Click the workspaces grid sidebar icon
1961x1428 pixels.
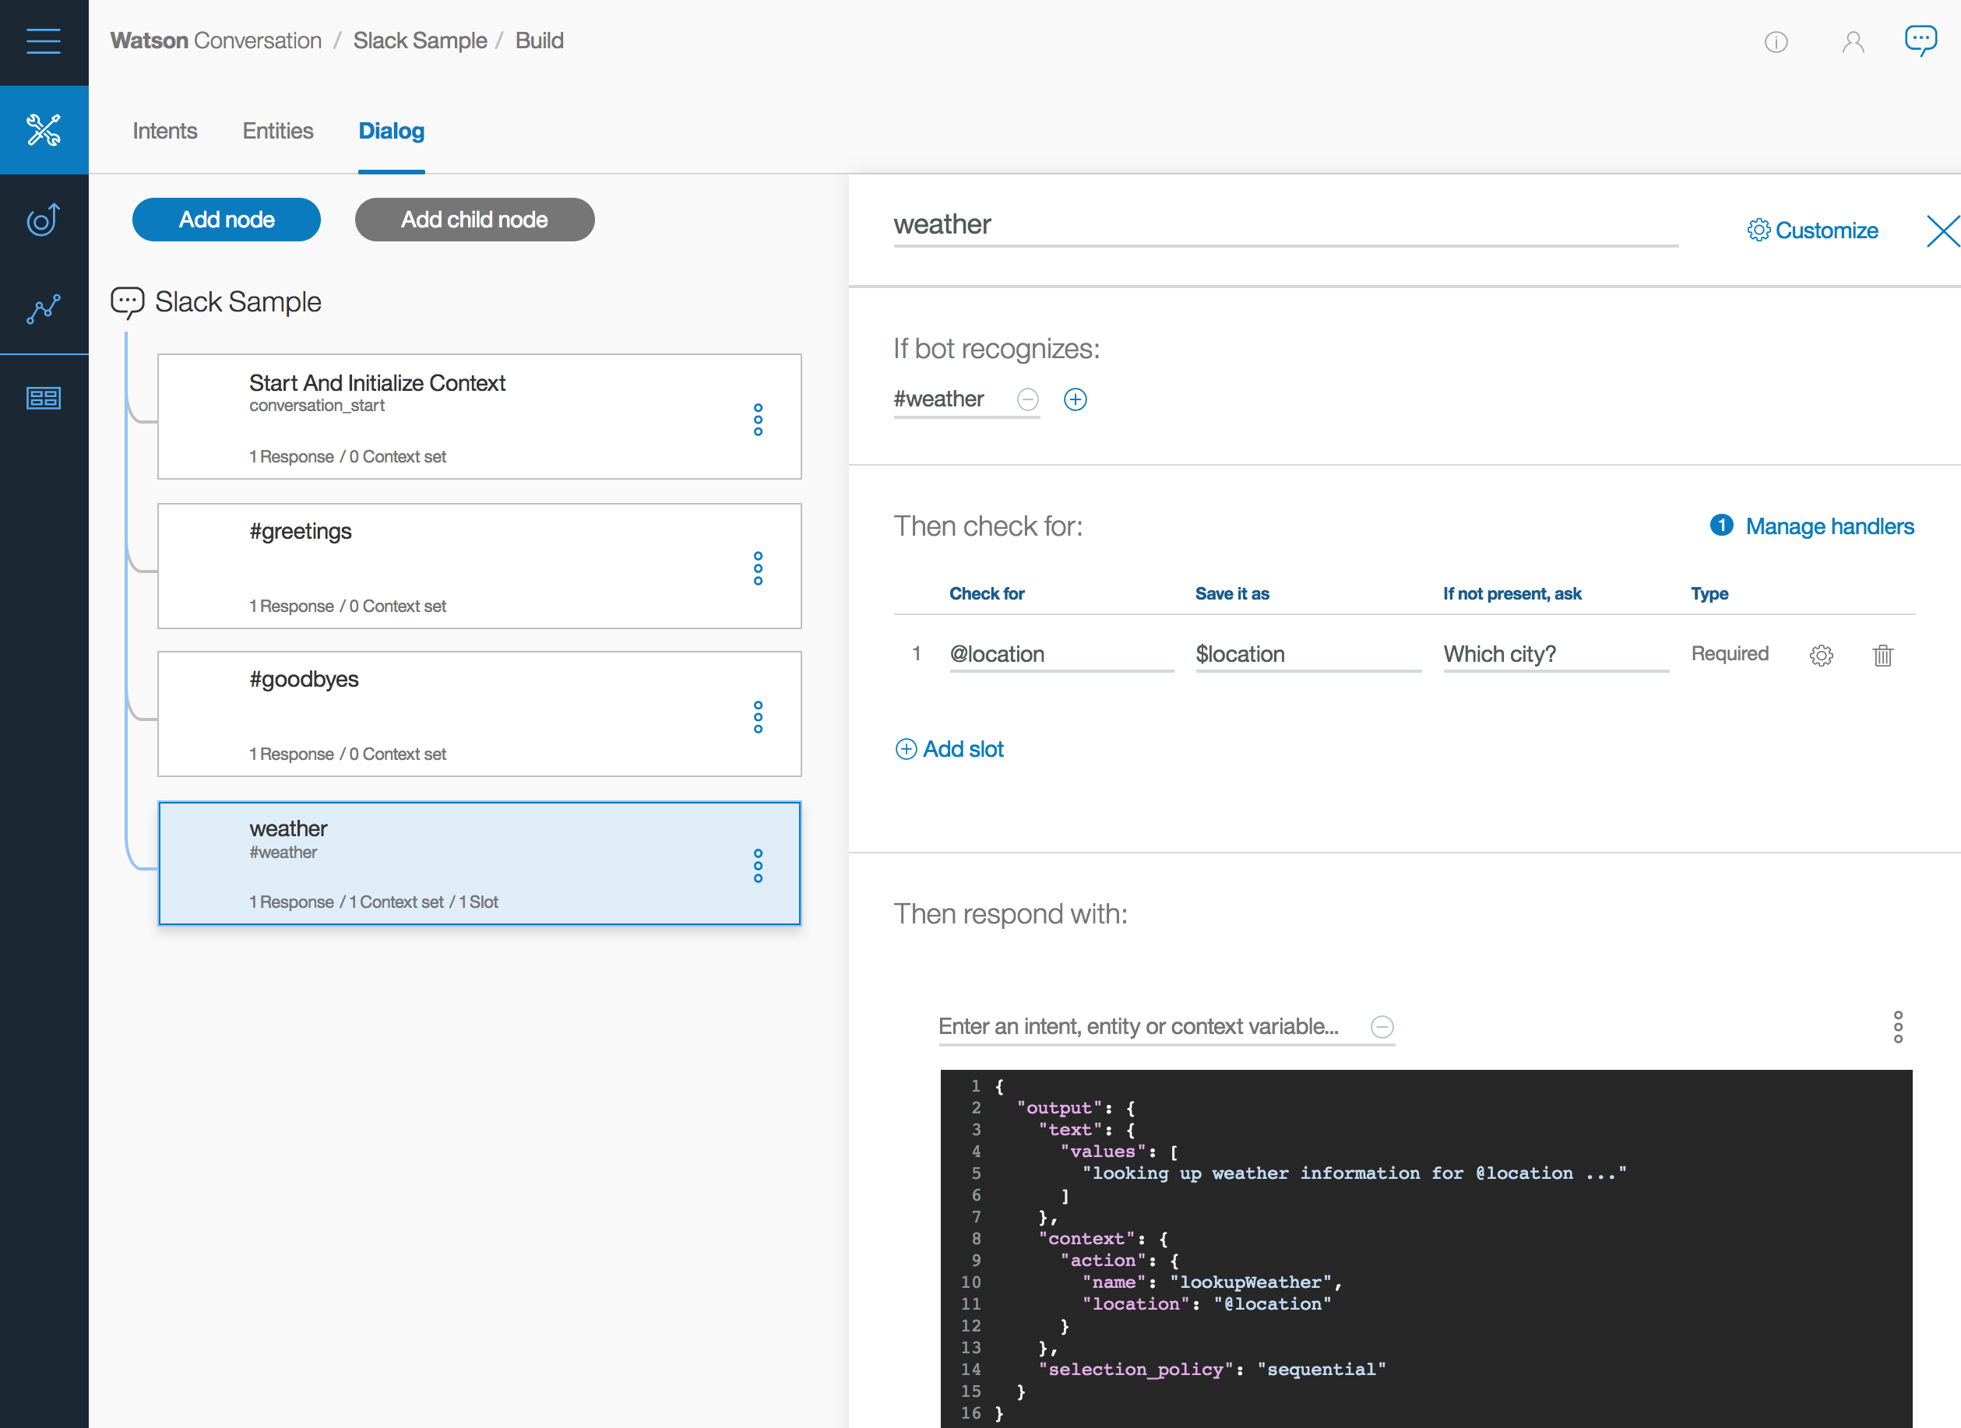44,398
